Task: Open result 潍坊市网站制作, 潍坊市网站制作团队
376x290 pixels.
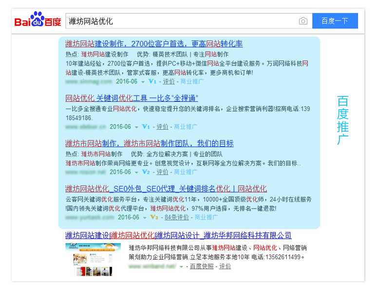Action: [150, 144]
